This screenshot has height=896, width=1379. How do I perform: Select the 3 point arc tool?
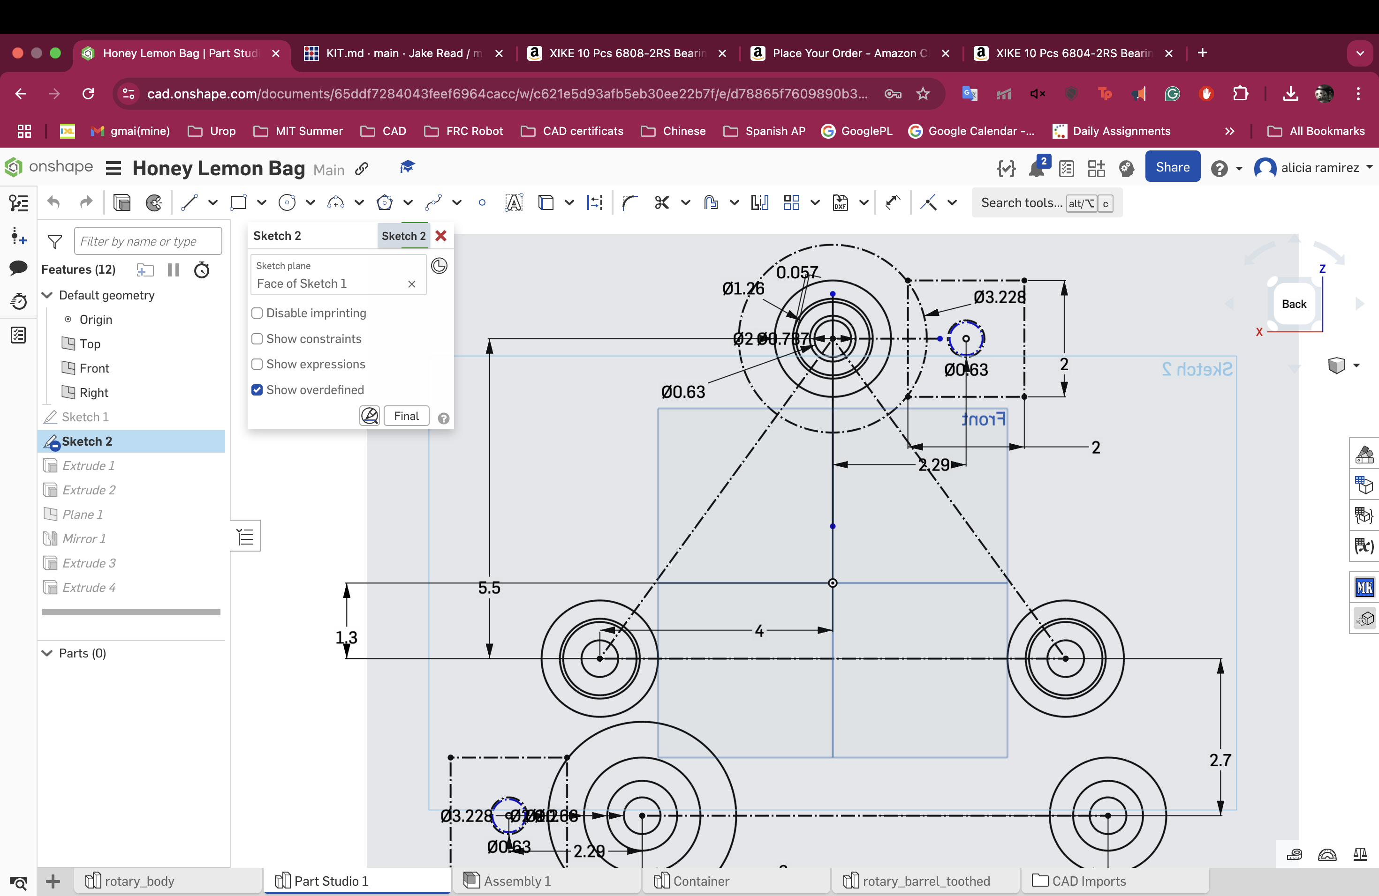tap(335, 202)
